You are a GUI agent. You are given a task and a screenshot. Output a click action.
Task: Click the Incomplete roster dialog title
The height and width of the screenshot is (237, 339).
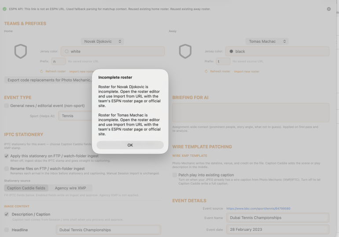(x=115, y=78)
